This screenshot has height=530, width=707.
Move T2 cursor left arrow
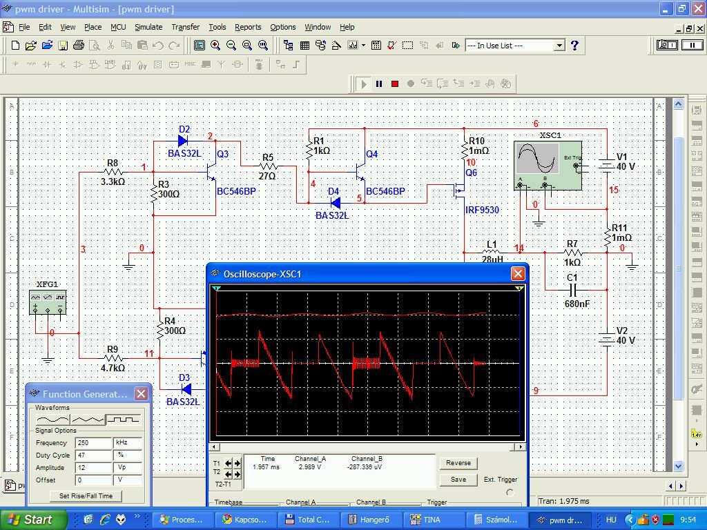click(228, 474)
